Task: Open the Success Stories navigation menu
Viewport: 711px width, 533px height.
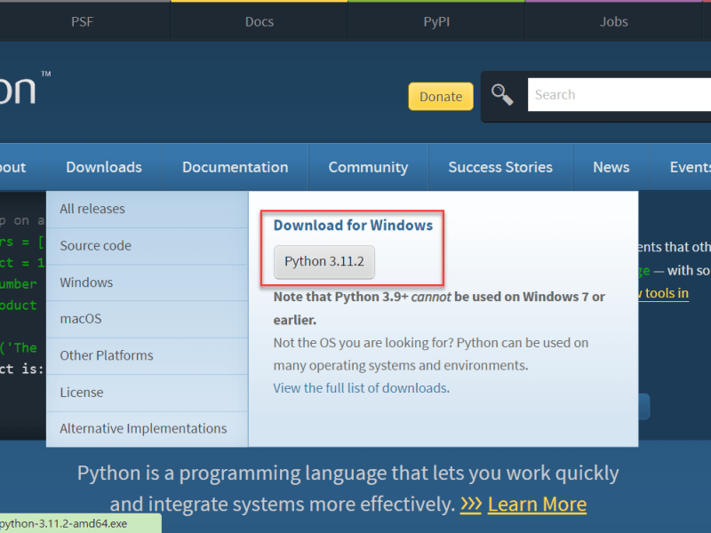Action: [500, 167]
